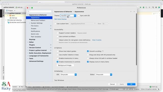Image resolution: width=163 pixels, height=92 pixels.
Task: Open Event Log from its status bar icon
Action: click(x=150, y=87)
